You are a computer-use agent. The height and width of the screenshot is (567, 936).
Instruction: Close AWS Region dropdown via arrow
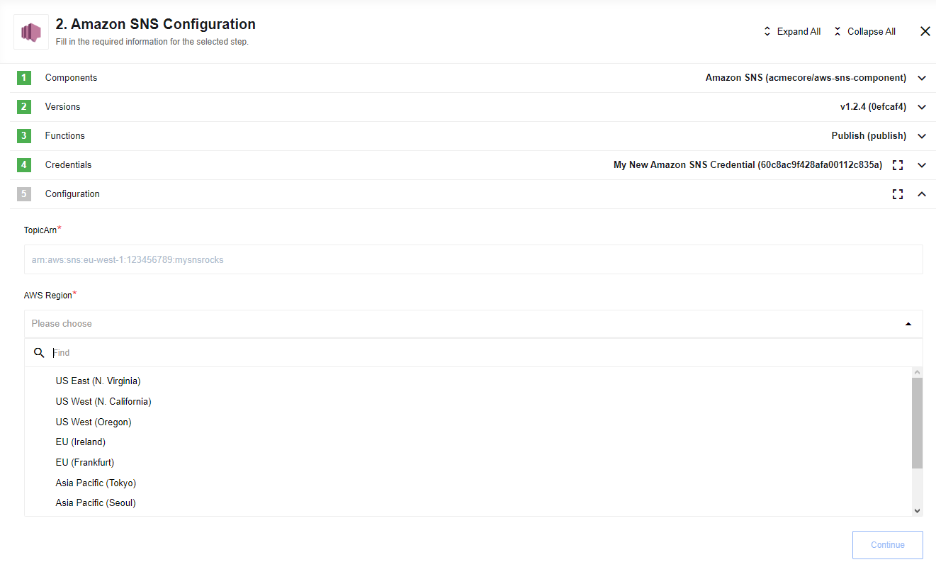tap(908, 324)
